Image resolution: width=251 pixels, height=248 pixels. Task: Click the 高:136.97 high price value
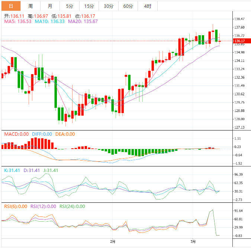[38, 16]
